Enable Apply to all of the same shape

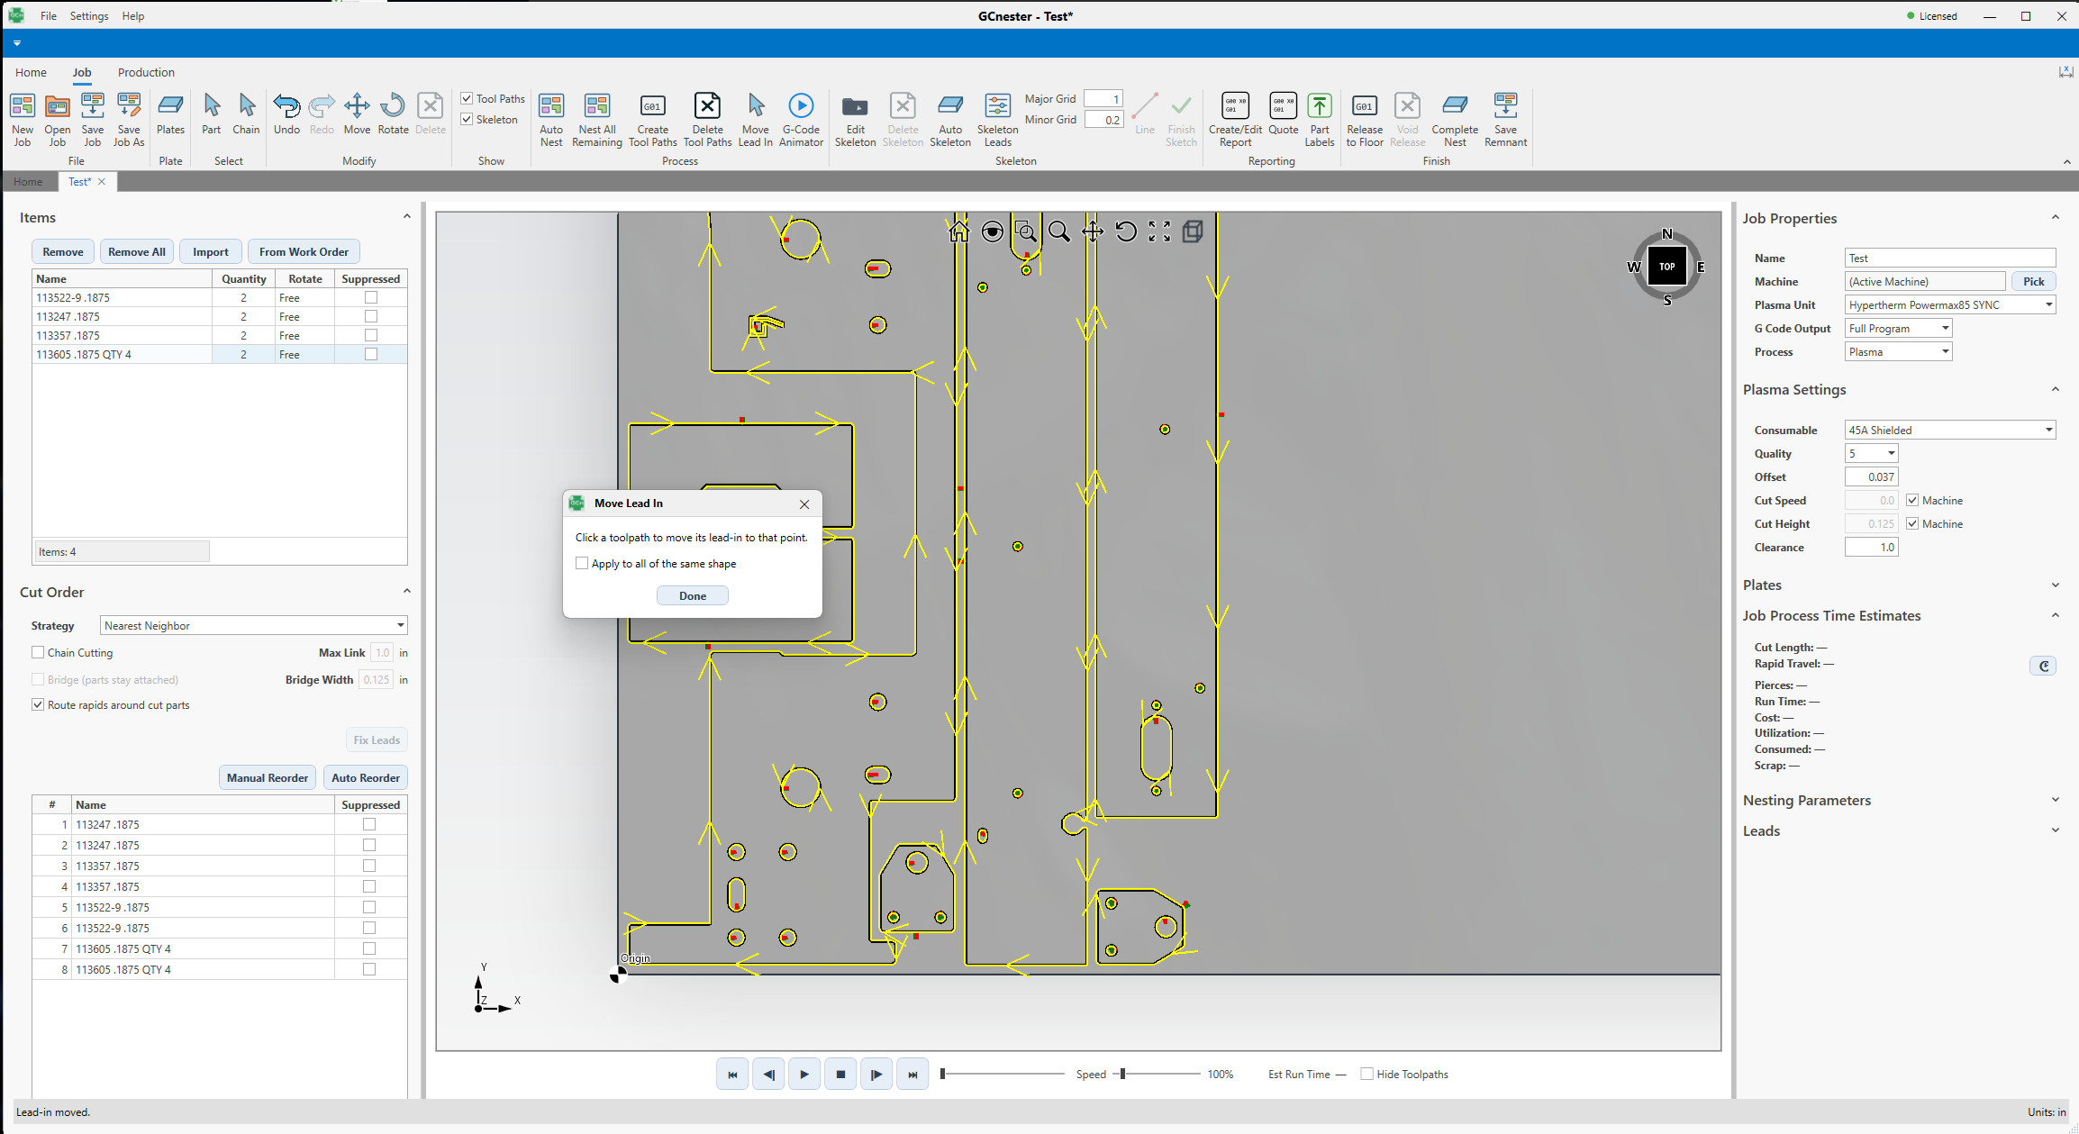(582, 563)
